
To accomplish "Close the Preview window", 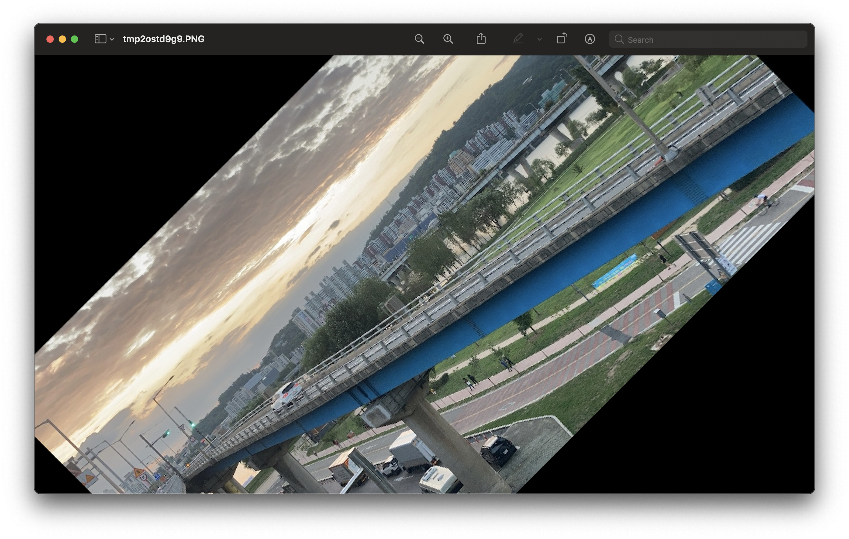I will [50, 39].
